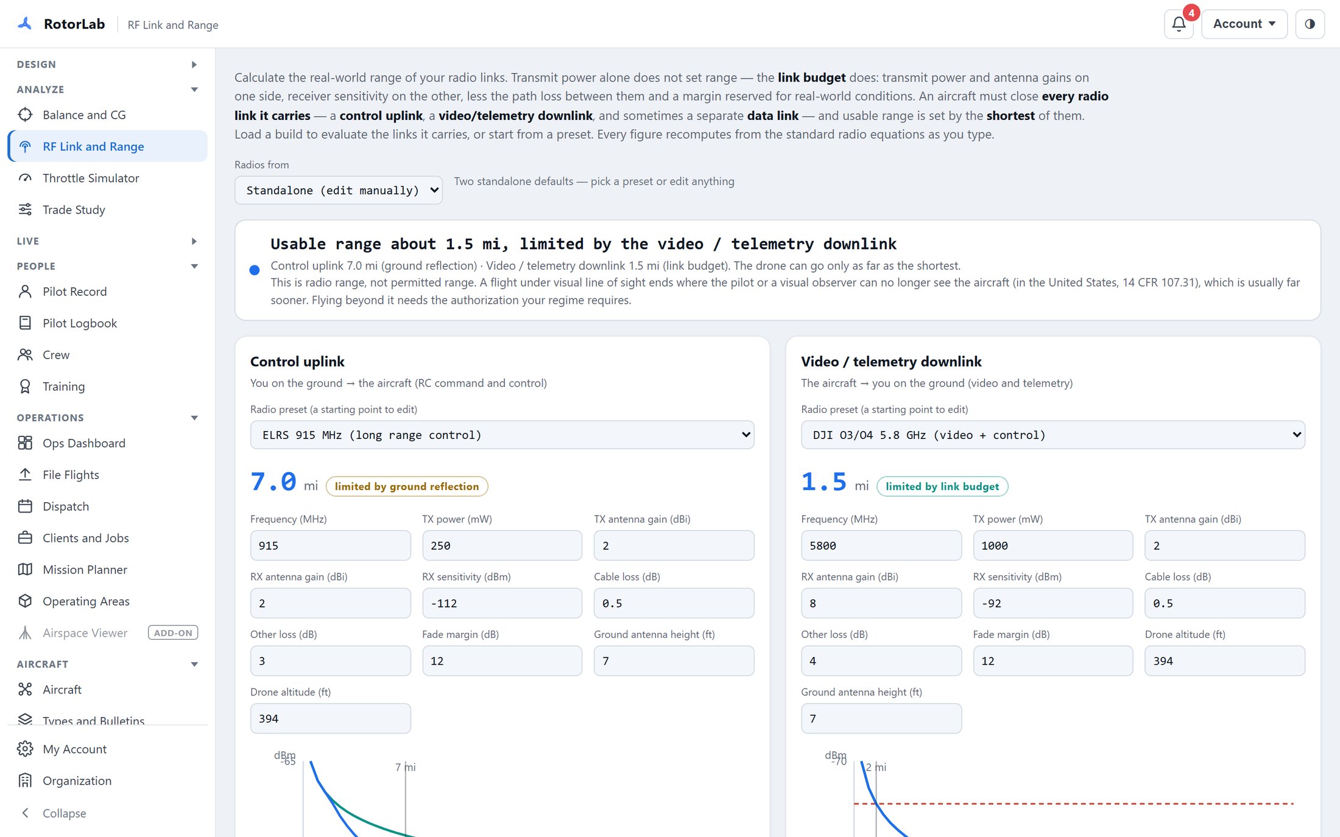Open Throttle Simulator gauge icon
The height and width of the screenshot is (837, 1340).
25,178
